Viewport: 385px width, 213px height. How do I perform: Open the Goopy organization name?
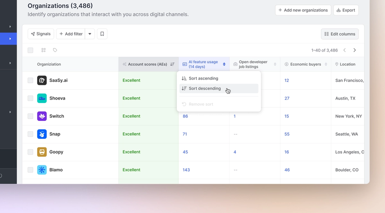tap(56, 152)
